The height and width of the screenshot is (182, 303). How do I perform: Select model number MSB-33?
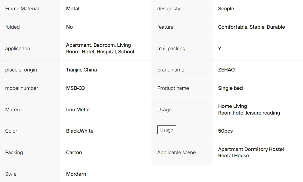[x=75, y=88]
